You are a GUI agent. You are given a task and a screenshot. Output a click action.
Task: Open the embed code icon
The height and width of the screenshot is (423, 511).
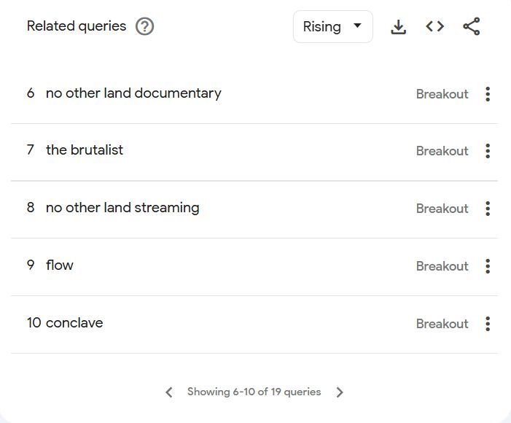click(434, 26)
